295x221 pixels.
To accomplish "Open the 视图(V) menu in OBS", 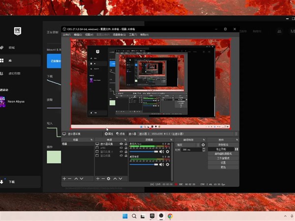I will point(89,34).
